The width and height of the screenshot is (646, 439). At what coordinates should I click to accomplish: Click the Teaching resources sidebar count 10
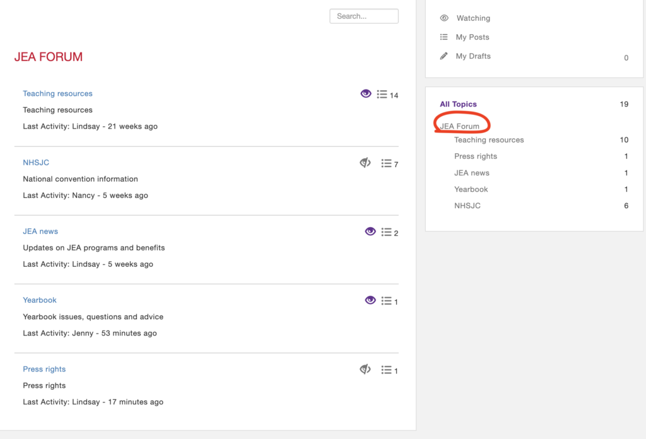[624, 139]
